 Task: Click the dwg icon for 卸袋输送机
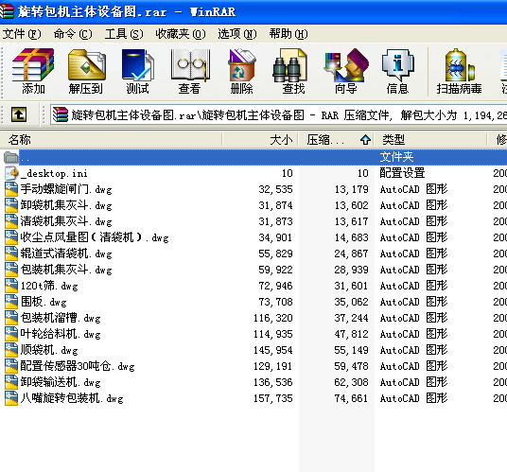click(11, 382)
